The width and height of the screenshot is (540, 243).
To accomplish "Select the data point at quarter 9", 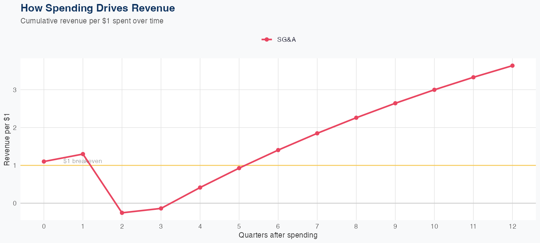I will tap(395, 103).
